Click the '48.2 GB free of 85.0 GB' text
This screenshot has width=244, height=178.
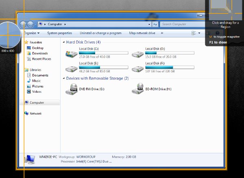point(94,72)
